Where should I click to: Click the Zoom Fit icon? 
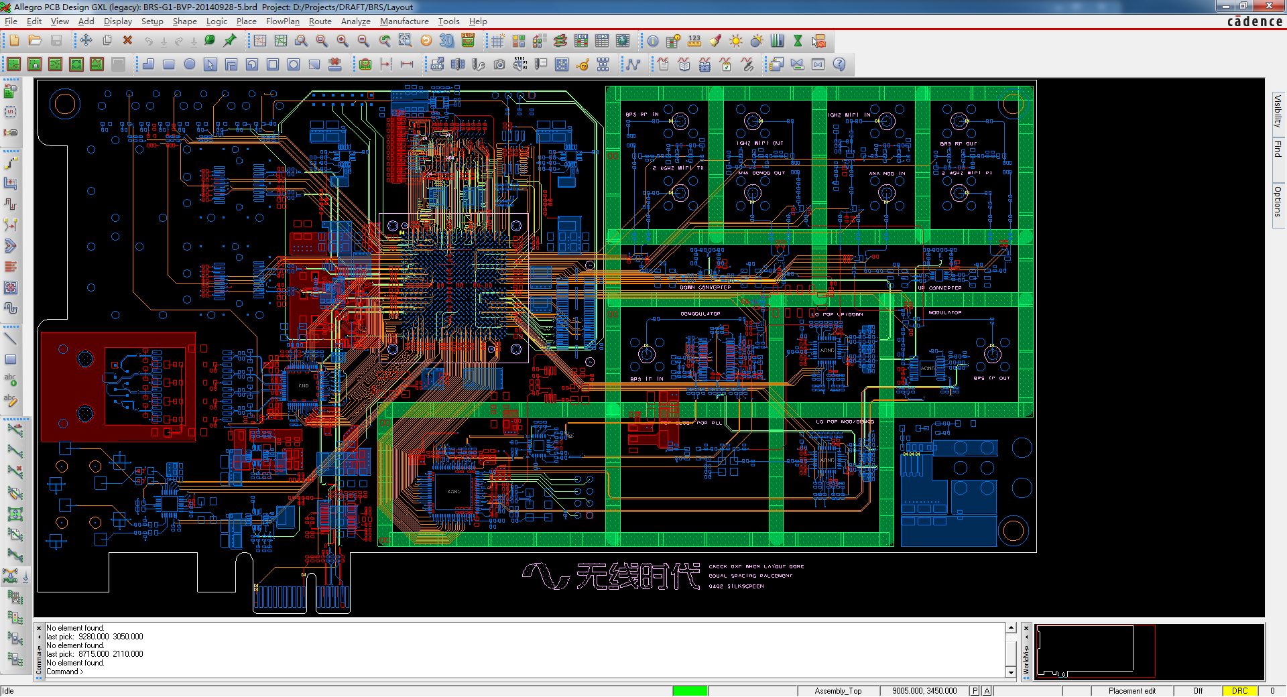[322, 41]
